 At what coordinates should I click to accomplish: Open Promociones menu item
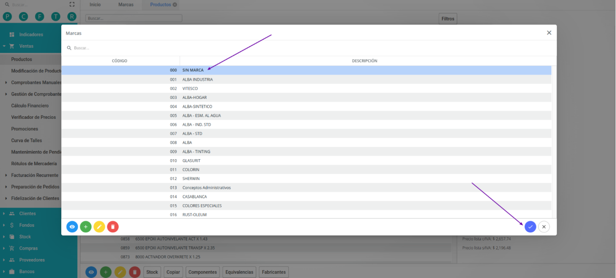tap(25, 129)
